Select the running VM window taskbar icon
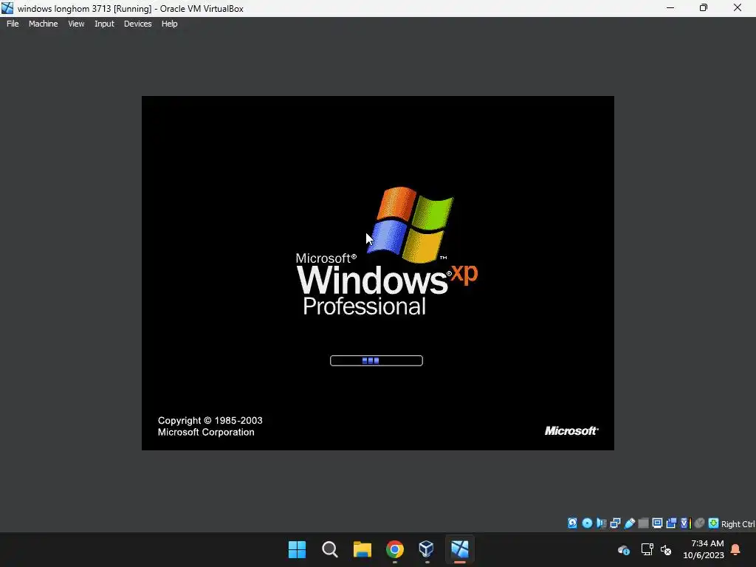Viewport: 756px width, 567px height. [x=459, y=549]
